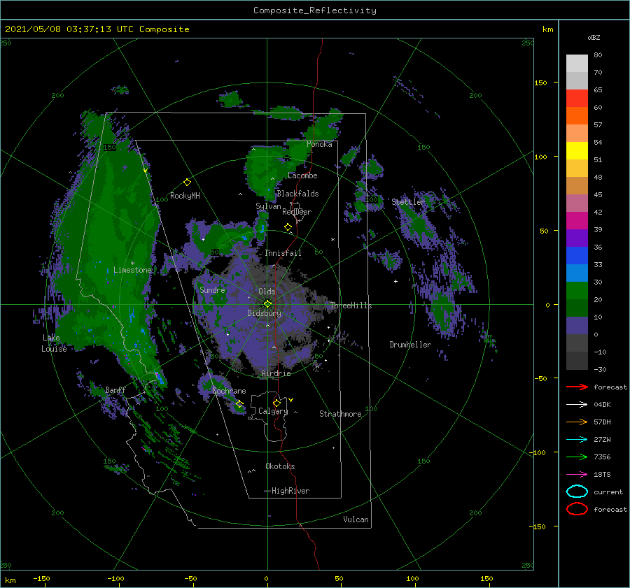Pick the light grey 80–70 dBZ swatch
Viewport: 630px width, 588px height.
[x=577, y=64]
